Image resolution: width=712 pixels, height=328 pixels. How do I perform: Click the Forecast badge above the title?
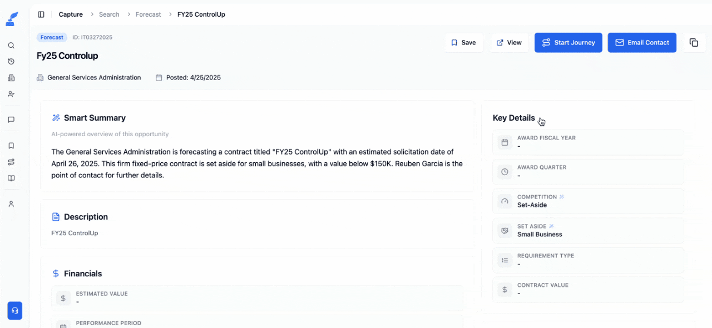52,37
